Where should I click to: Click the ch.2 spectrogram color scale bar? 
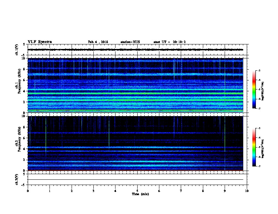(x=254, y=147)
